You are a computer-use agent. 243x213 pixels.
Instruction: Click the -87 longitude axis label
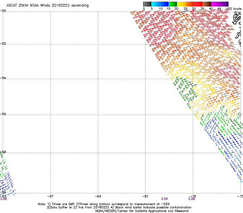pyautogui.click(x=50, y=196)
